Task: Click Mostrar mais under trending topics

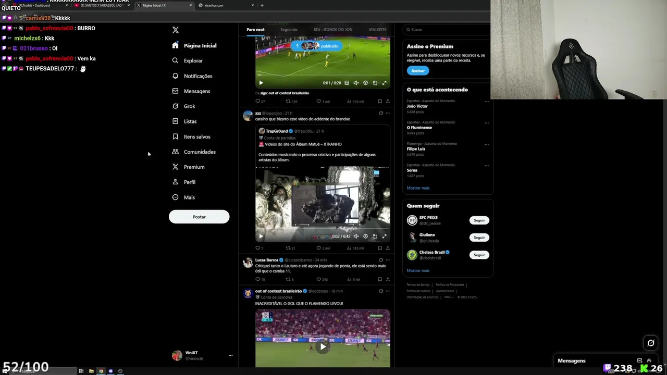Action: [x=418, y=188]
